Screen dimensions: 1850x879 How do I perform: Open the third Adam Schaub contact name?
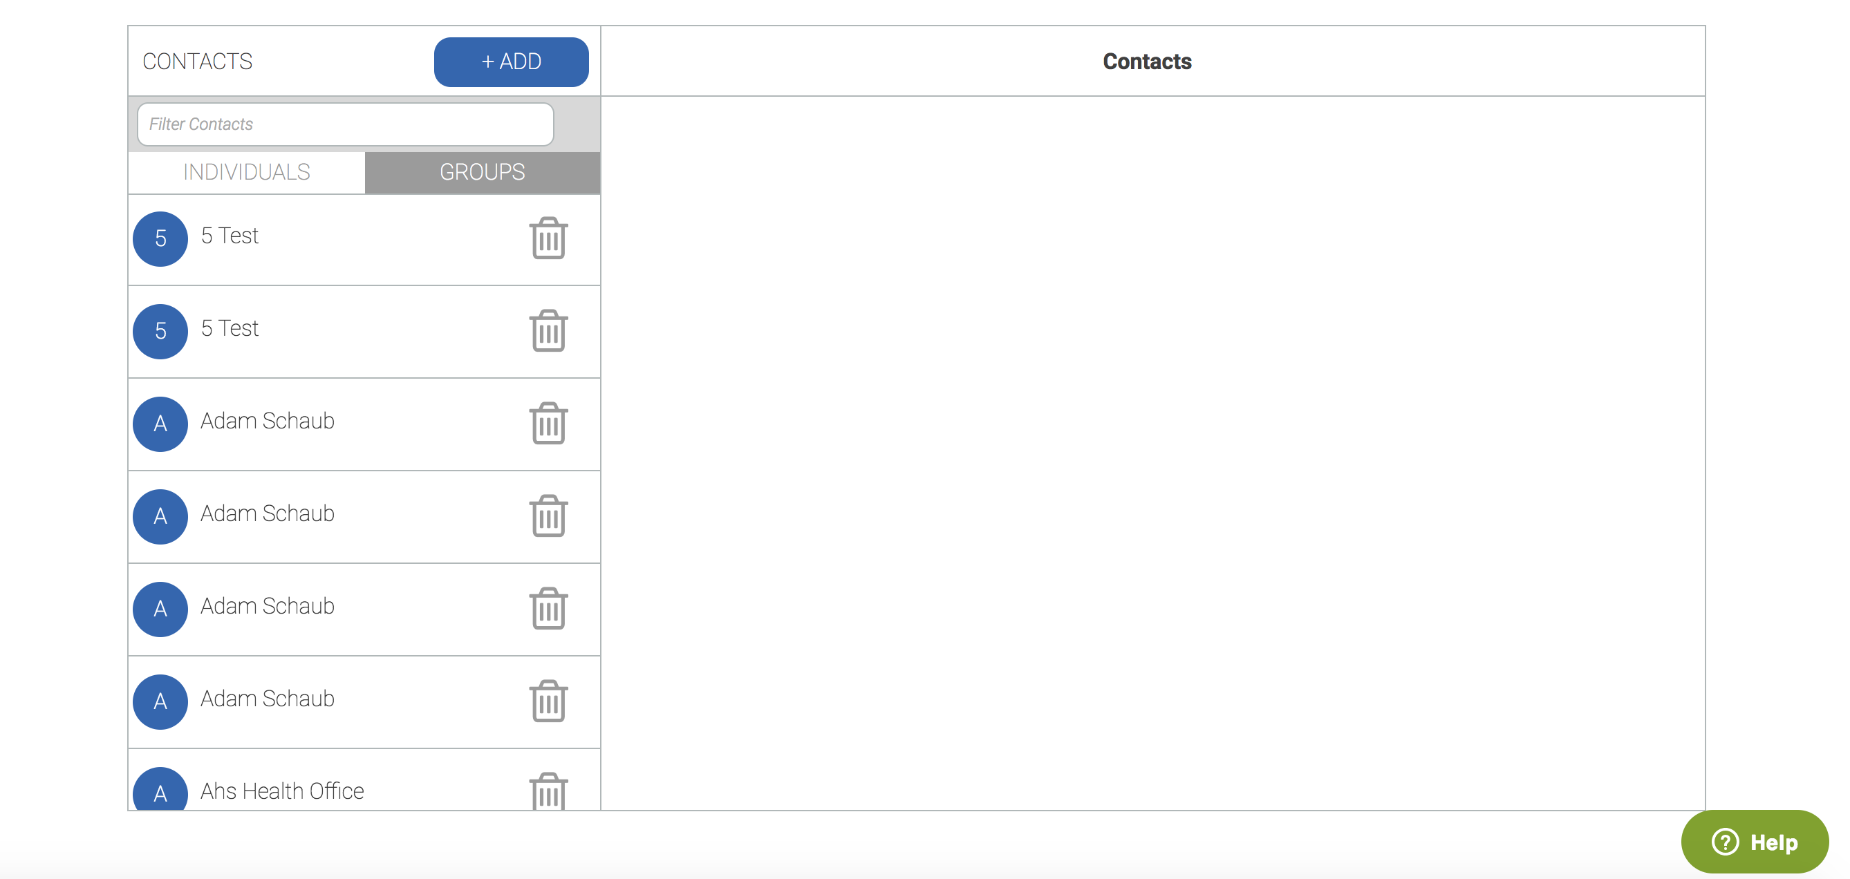tap(267, 606)
